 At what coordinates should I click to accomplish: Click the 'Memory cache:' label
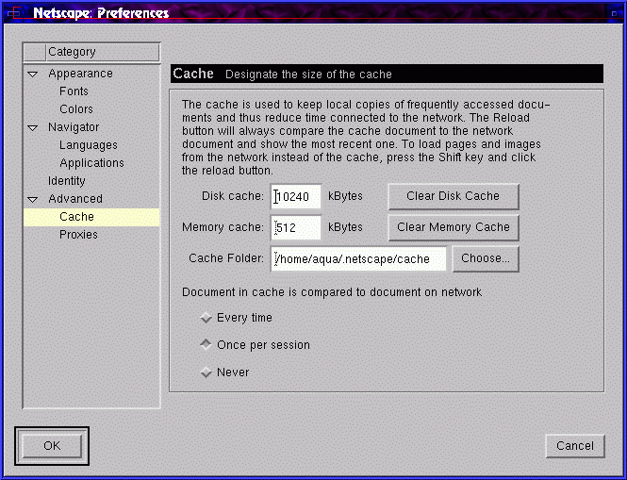pyautogui.click(x=223, y=227)
